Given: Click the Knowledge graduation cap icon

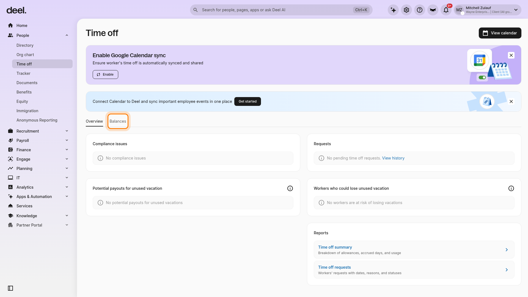Looking at the screenshot, I should tap(10, 216).
